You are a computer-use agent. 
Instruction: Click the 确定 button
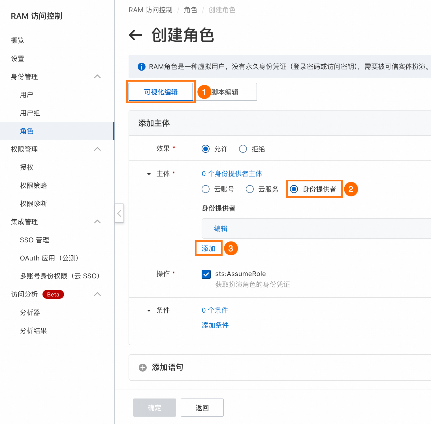coord(155,408)
